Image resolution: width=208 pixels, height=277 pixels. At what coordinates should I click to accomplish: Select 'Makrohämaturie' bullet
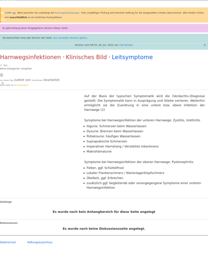[x=99, y=151]
